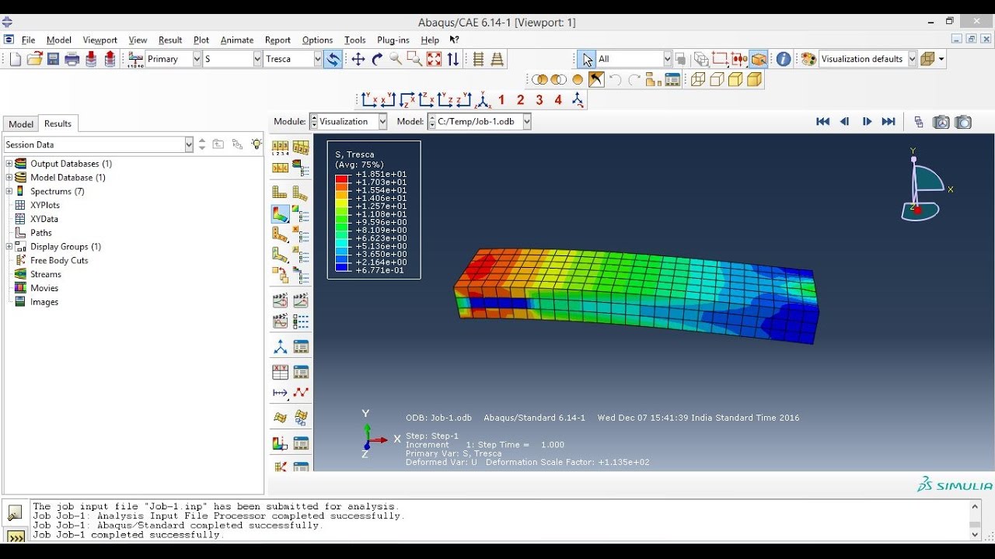This screenshot has height=559, width=995.
Task: Select Movies in the results tree
Action: click(44, 288)
